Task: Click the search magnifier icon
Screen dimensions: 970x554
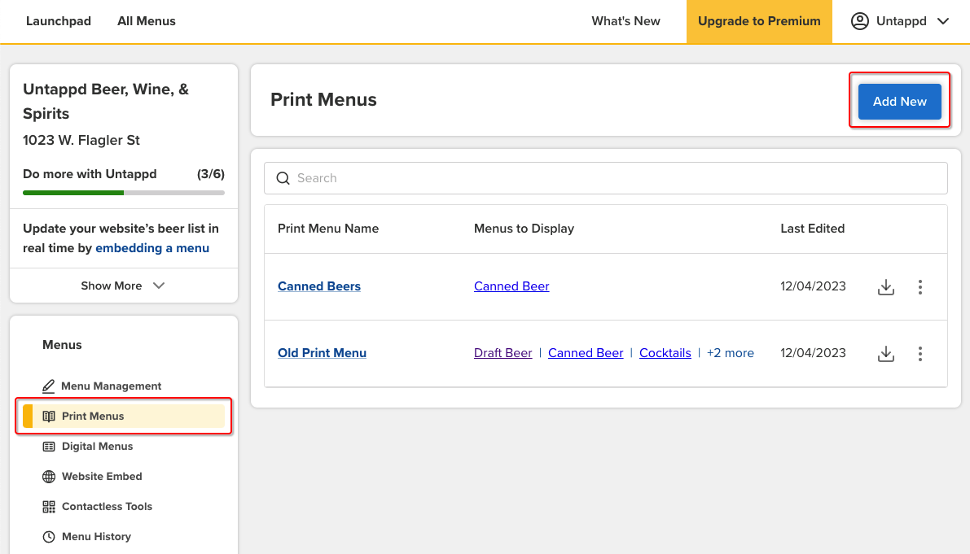Action: [283, 177]
